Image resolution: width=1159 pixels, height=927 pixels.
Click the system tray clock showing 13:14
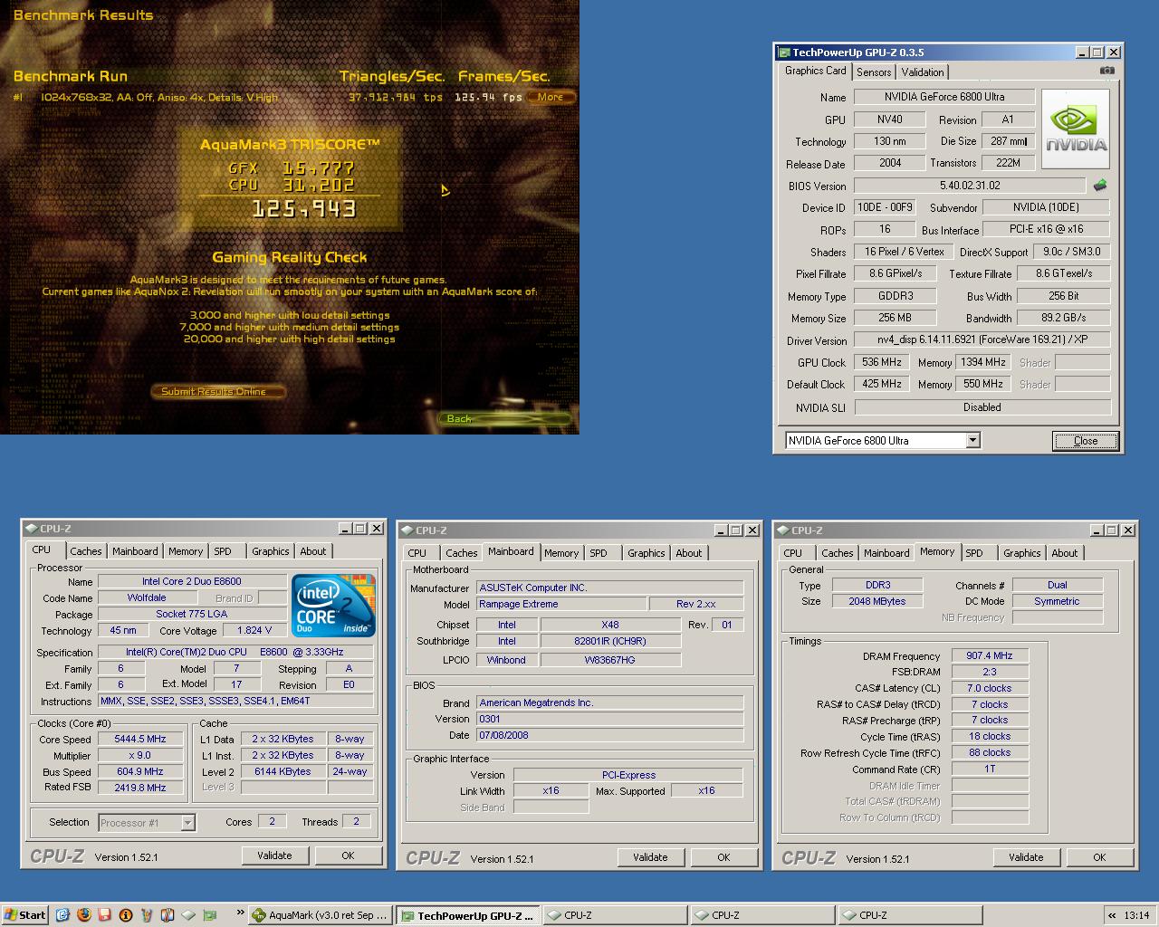click(1135, 915)
